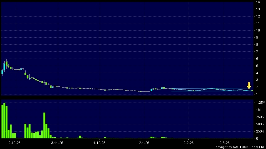Image resolution: width=266 pixels, height=149 pixels.
Task: Click price level 14 on the axis
Action: pyautogui.click(x=258, y=2)
